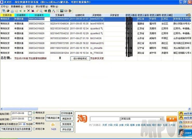Click the horizontal scrollbar thumb
Viewport: 192px width, 139px height.
point(20,109)
